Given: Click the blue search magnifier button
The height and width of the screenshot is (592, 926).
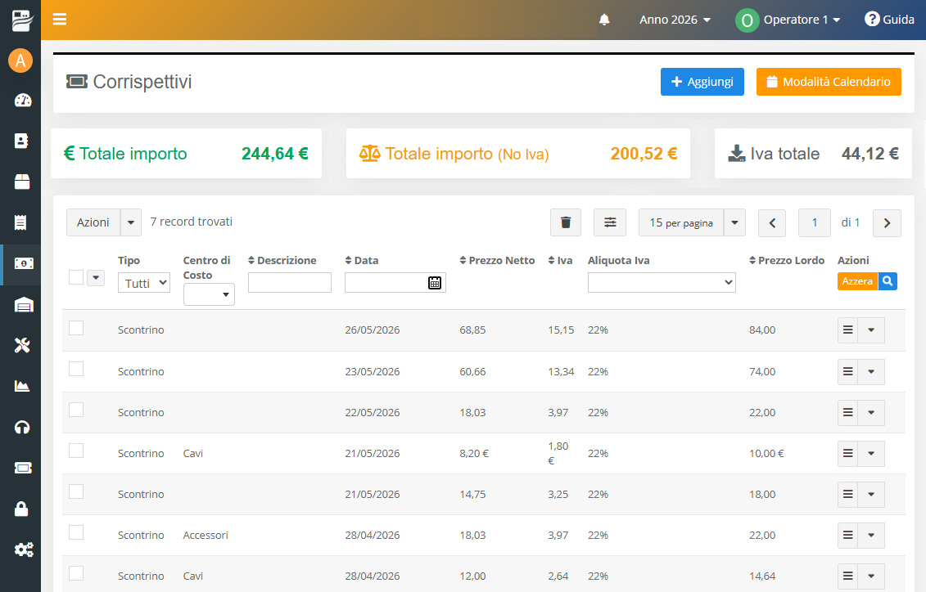Looking at the screenshot, I should [x=888, y=281].
